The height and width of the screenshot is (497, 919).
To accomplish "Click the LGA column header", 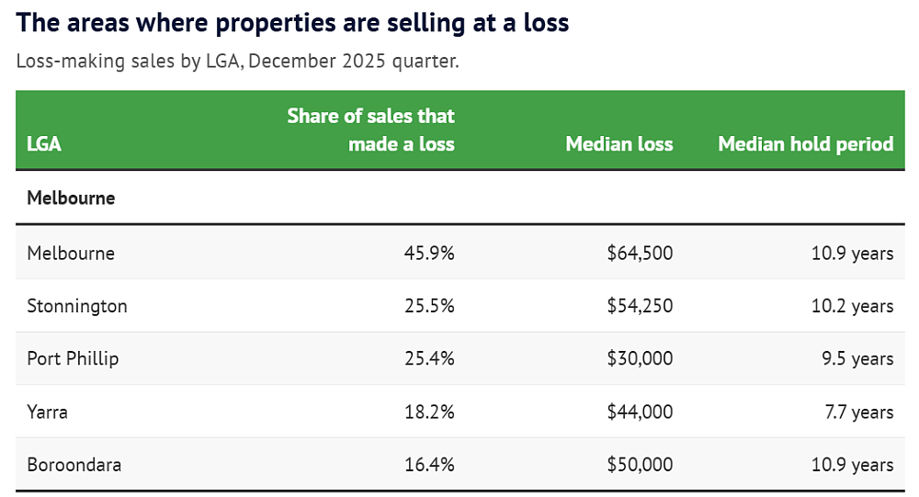I will click(44, 144).
